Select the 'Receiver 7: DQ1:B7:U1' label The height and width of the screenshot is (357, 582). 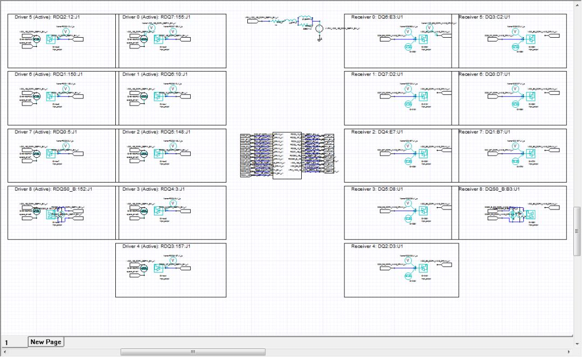[x=484, y=131]
